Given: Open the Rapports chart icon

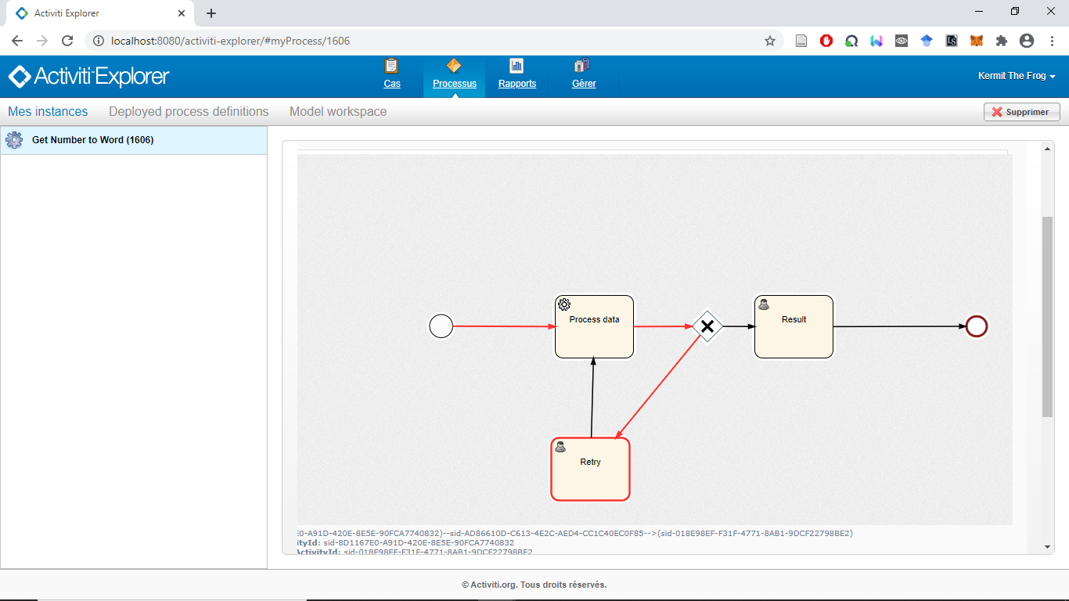Looking at the screenshot, I should click(x=517, y=67).
